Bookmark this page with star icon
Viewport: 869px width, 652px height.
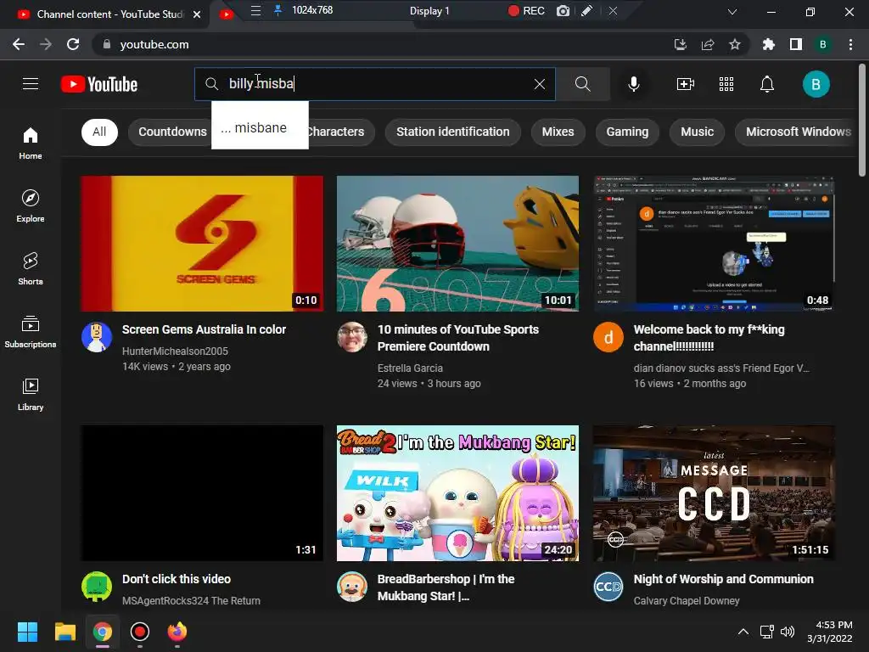735,44
